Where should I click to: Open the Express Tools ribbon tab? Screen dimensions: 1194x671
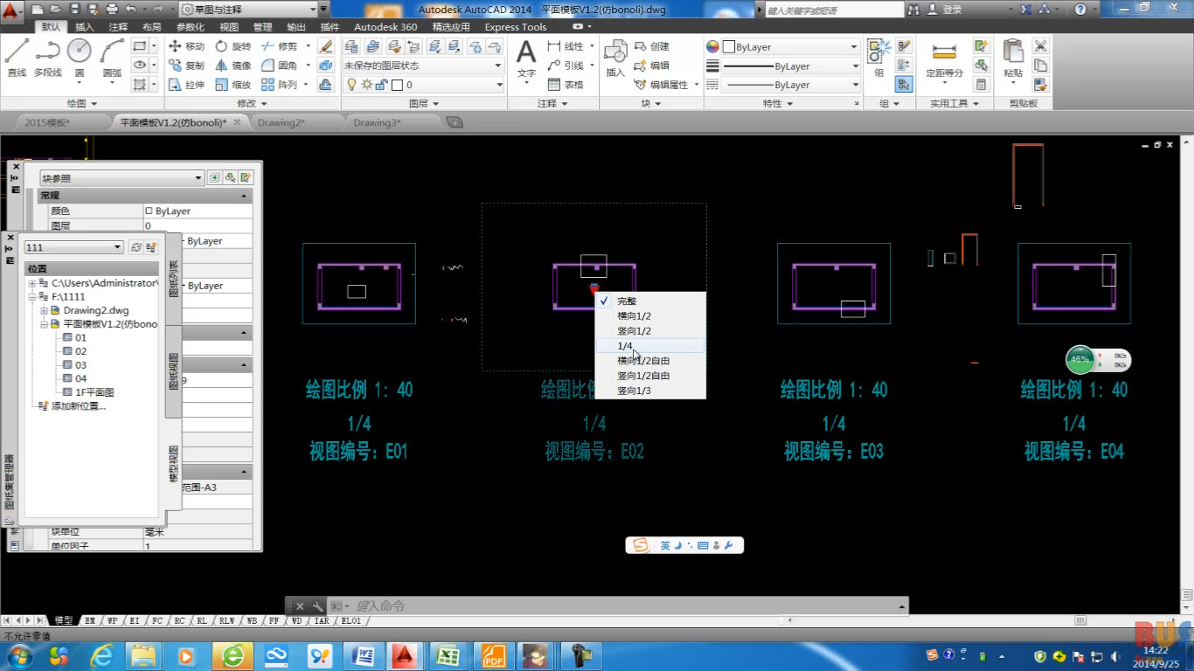point(516,27)
